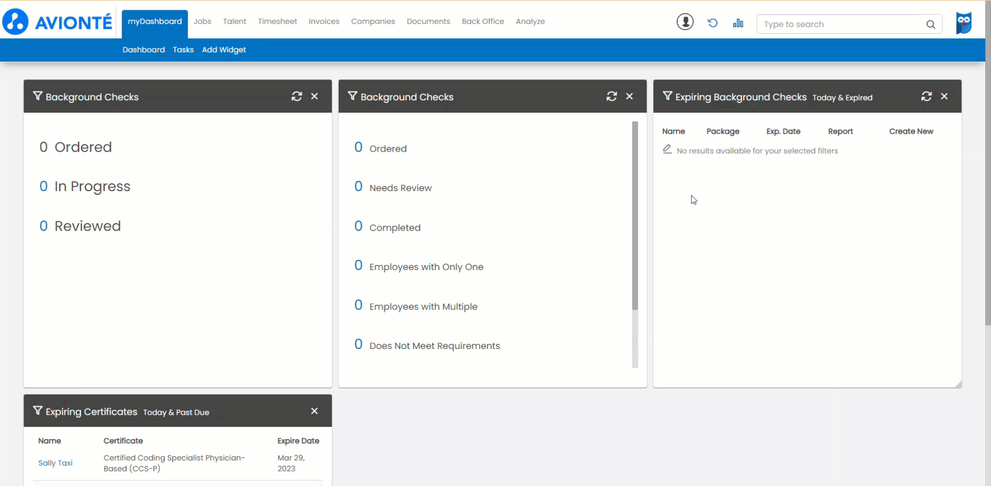Click Add Widget link
The width and height of the screenshot is (991, 486).
[x=224, y=50]
